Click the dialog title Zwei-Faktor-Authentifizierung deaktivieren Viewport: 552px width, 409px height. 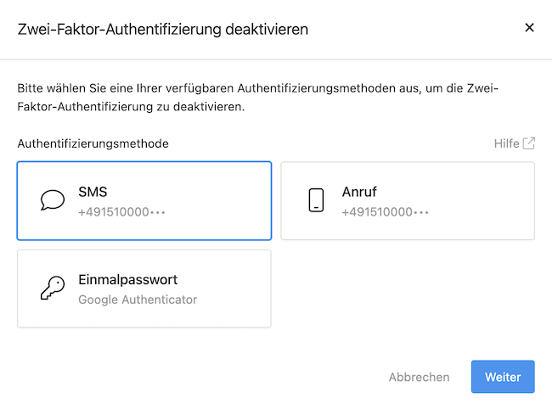[x=163, y=29]
